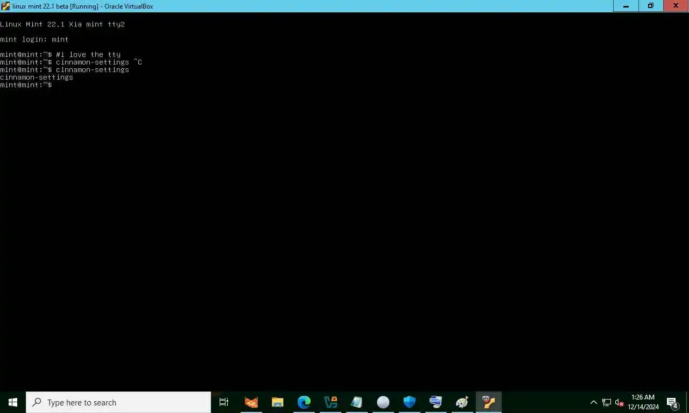Click the taskbar search box
The height and width of the screenshot is (413, 689).
click(118, 402)
